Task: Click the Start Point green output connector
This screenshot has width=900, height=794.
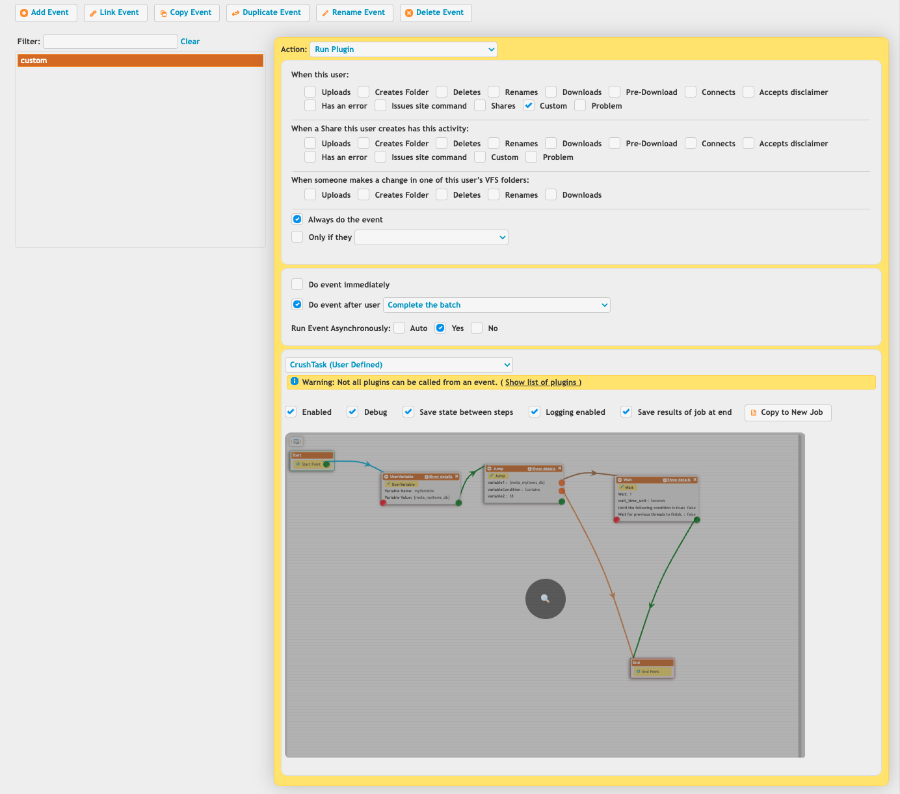Action: (326, 464)
